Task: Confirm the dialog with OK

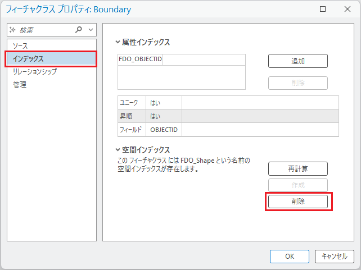Action: click(x=289, y=257)
